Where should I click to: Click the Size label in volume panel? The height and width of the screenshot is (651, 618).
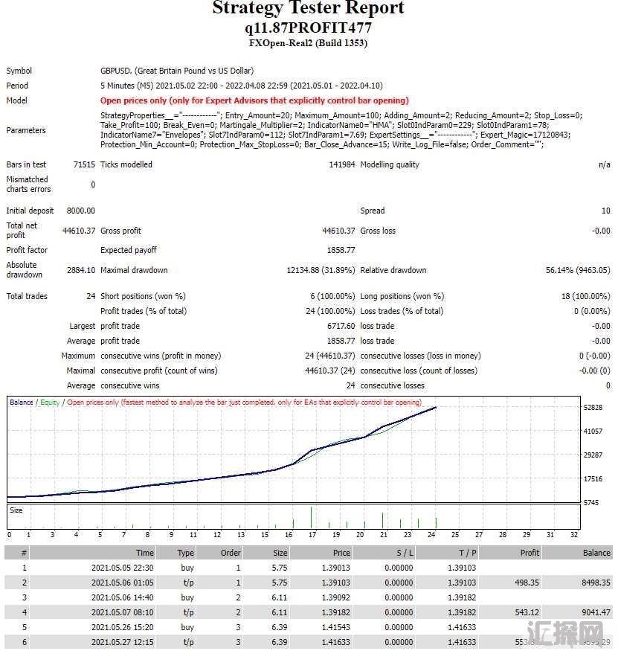click(x=16, y=510)
